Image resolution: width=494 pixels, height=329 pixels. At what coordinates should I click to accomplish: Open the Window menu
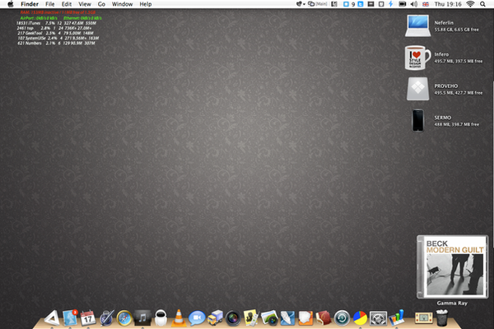[x=122, y=4]
